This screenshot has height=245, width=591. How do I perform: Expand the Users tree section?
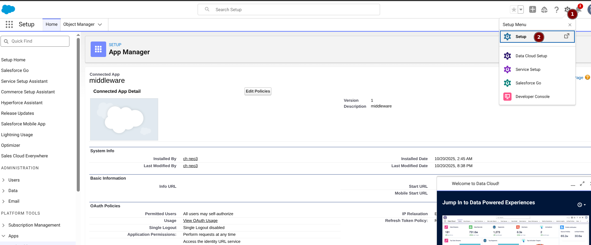(x=4, y=180)
